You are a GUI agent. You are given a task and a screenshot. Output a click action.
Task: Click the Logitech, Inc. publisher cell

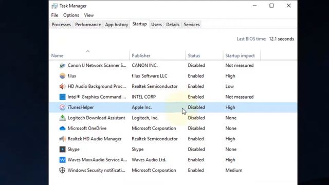(x=145, y=118)
